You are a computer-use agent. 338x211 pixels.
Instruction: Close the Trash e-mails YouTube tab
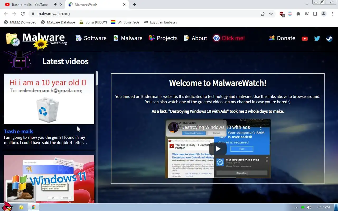tap(61, 4)
